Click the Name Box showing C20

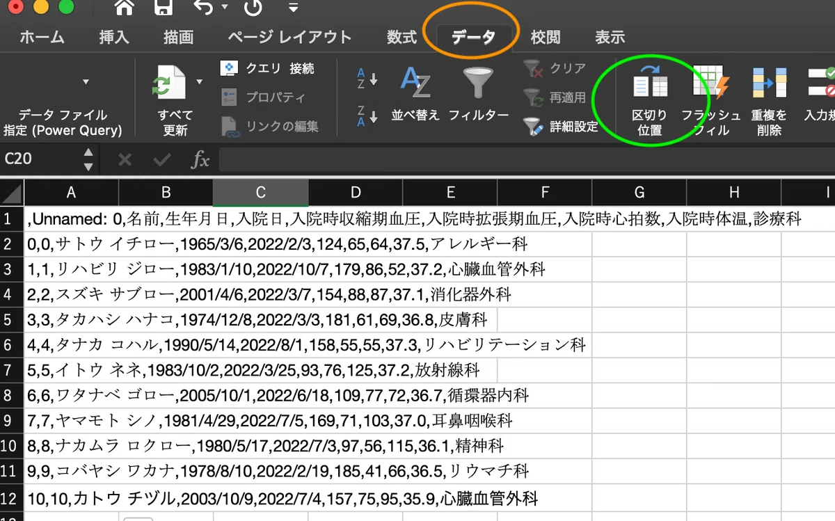(40, 159)
